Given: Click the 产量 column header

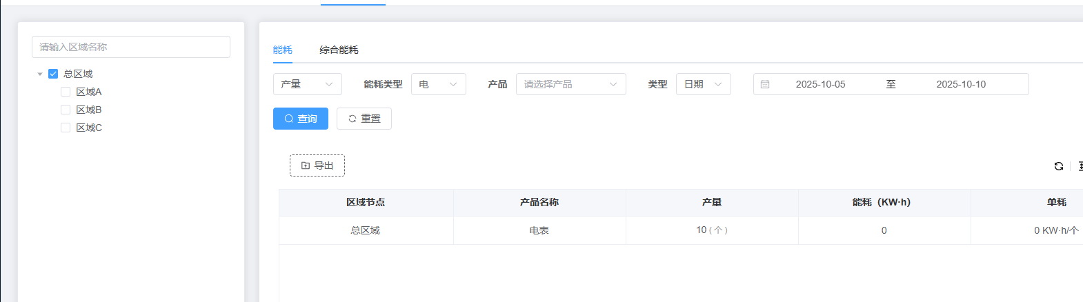Looking at the screenshot, I should [712, 202].
